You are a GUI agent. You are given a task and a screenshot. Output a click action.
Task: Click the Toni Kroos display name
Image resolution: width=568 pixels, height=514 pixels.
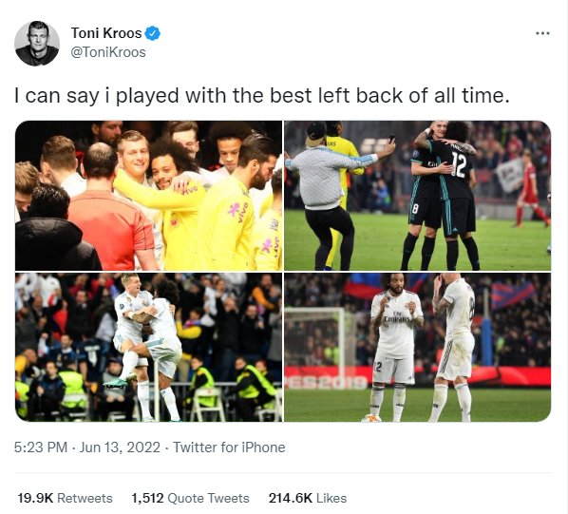coord(106,33)
